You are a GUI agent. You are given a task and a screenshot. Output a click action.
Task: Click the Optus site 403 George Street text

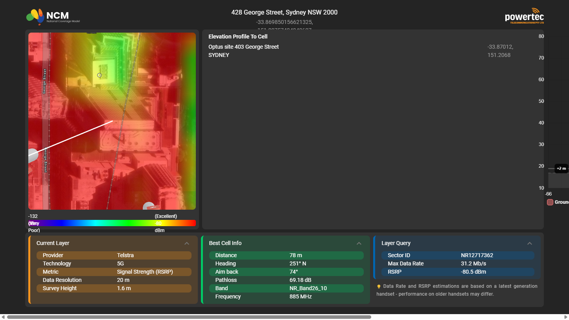pos(243,47)
